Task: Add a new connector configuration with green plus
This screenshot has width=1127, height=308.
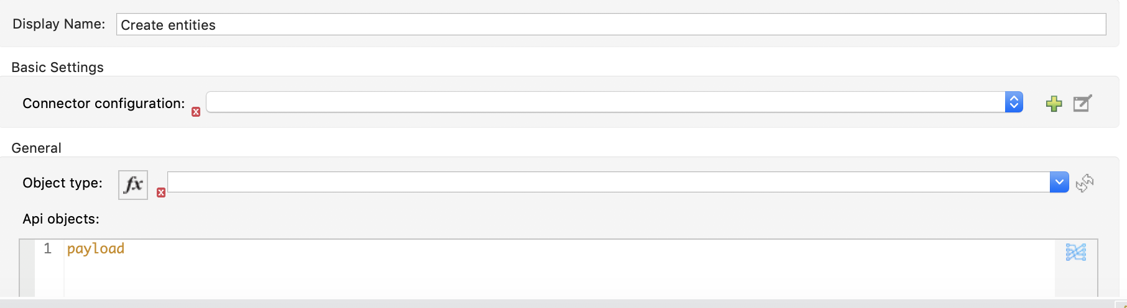Action: click(x=1054, y=104)
